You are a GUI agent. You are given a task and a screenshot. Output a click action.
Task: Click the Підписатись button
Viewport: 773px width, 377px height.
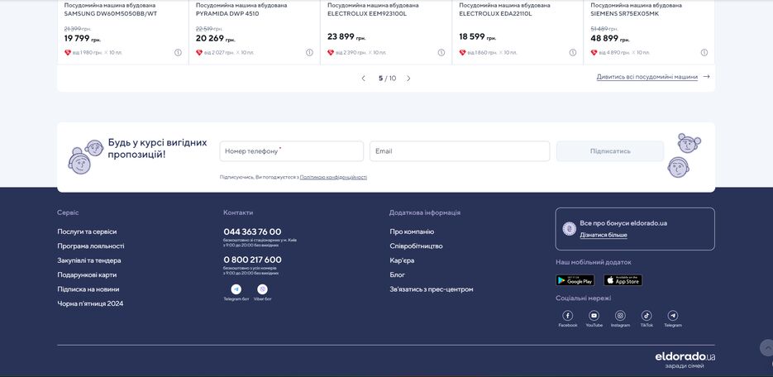tap(610, 151)
